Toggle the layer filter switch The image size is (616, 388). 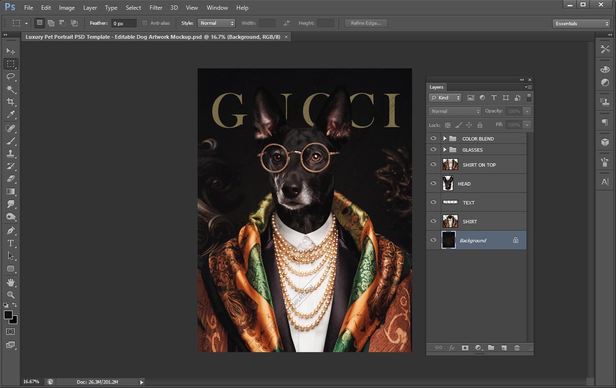(529, 97)
